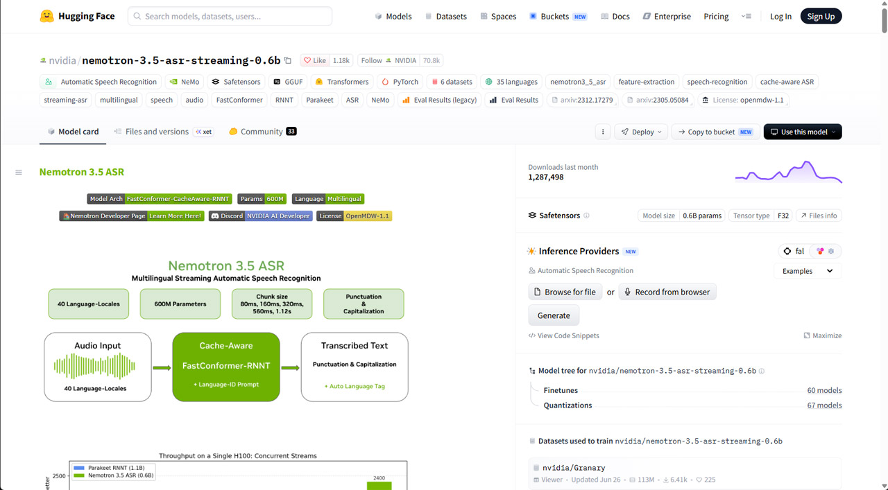888x490 pixels.
Task: Open the extra navigation menu icon after Pricing
Action: tap(746, 16)
